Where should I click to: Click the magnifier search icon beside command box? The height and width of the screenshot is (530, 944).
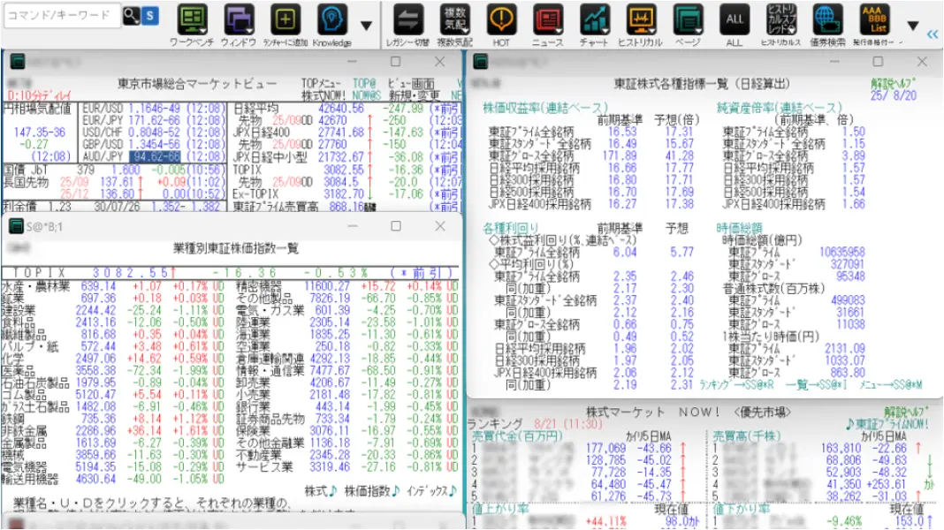131,16
